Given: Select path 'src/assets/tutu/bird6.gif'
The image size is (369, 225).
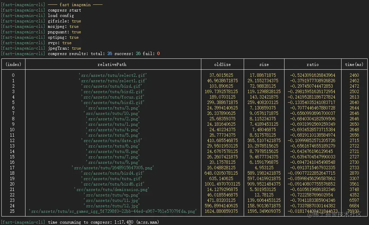Looking at the screenshot, I should tap(113, 184).
